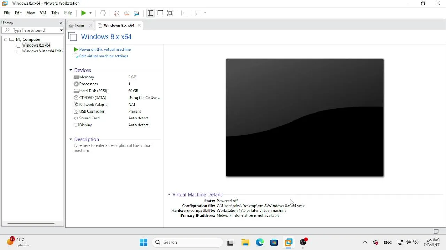The width and height of the screenshot is (446, 250).
Task: Open the Help menu
Action: tap(68, 13)
